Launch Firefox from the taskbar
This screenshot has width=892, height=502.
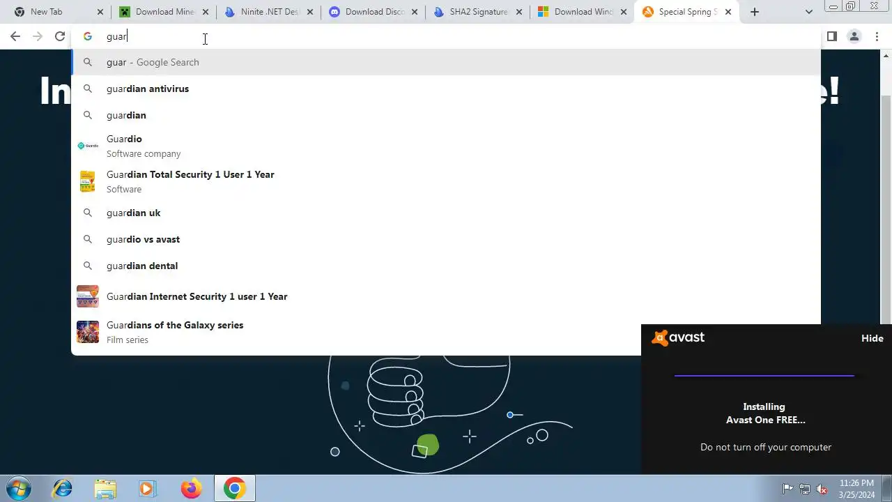[191, 489]
